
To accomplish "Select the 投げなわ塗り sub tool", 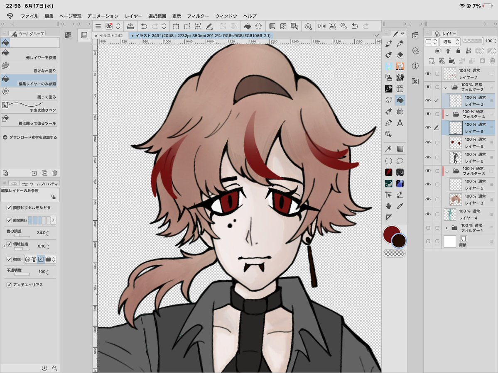I will point(29,67).
